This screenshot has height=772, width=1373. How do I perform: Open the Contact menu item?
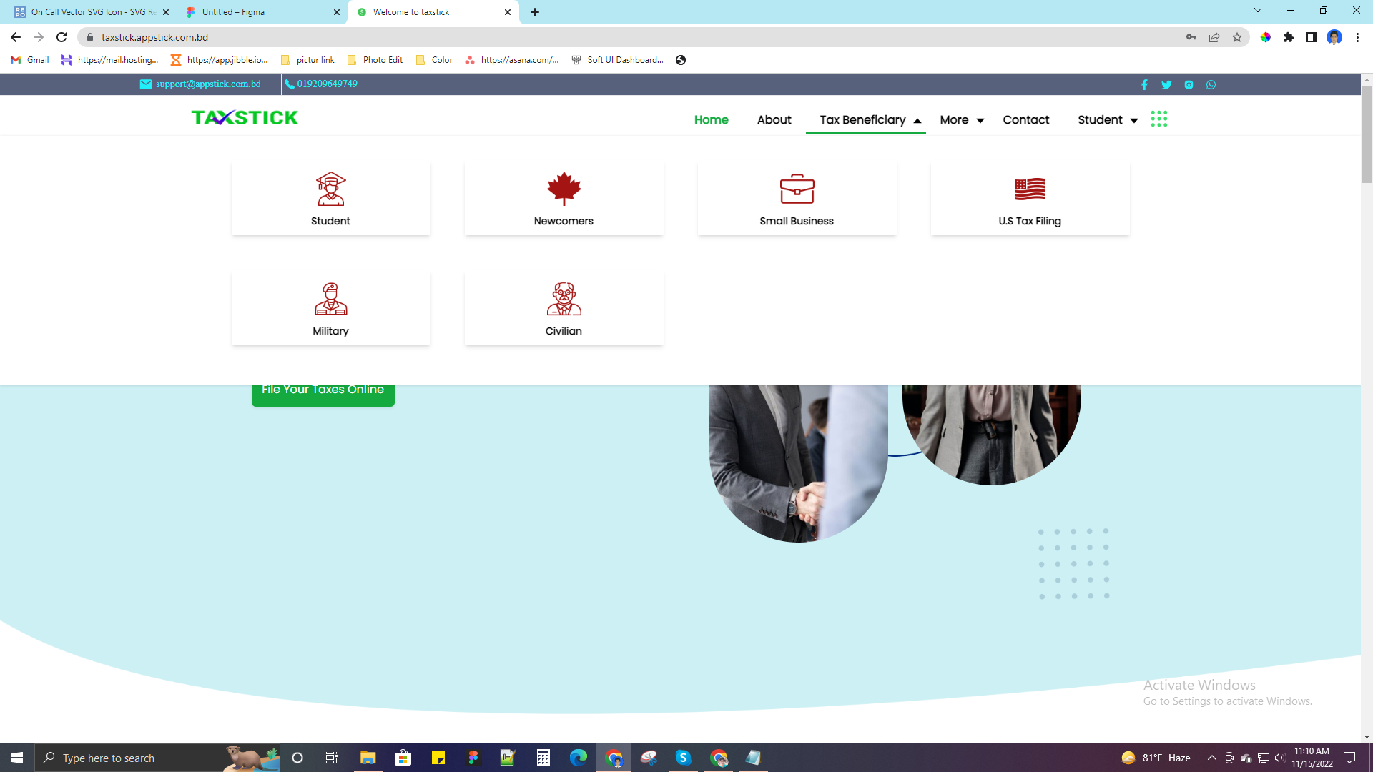(x=1025, y=120)
